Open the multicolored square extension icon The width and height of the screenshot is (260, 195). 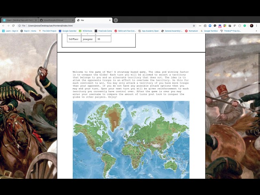225,26
